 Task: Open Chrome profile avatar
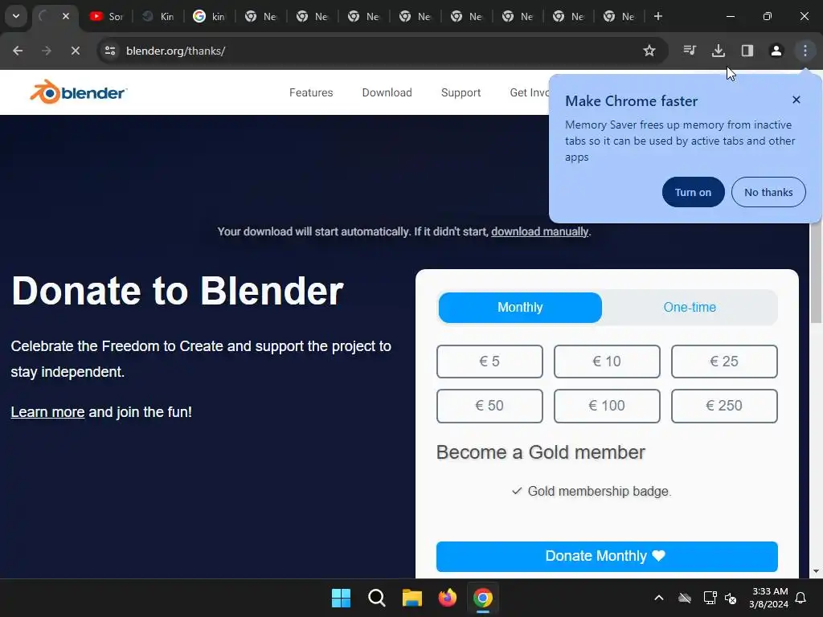point(776,51)
